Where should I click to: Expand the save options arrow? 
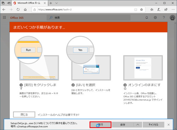click(138, 125)
